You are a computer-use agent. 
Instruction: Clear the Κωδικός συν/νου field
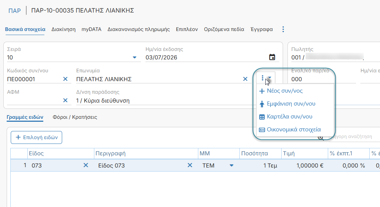click(x=65, y=79)
